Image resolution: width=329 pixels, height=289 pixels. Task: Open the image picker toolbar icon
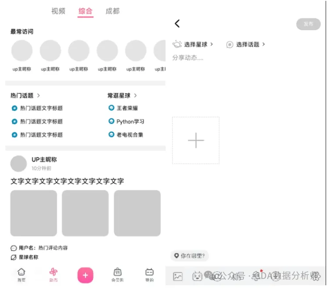coord(178,276)
